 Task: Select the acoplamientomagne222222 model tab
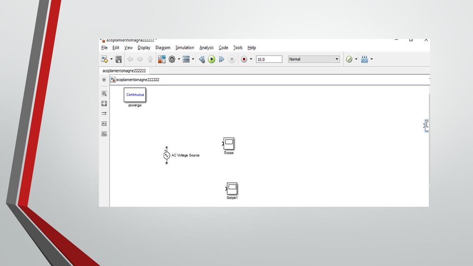pyautogui.click(x=124, y=71)
